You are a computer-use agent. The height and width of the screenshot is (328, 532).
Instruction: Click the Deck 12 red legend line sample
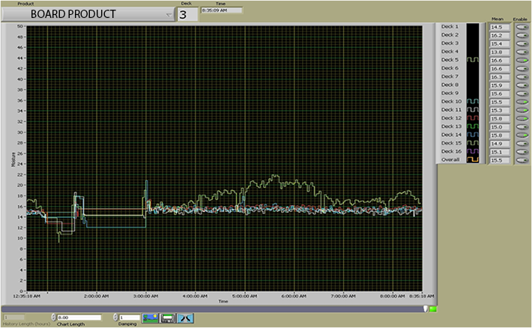point(473,118)
